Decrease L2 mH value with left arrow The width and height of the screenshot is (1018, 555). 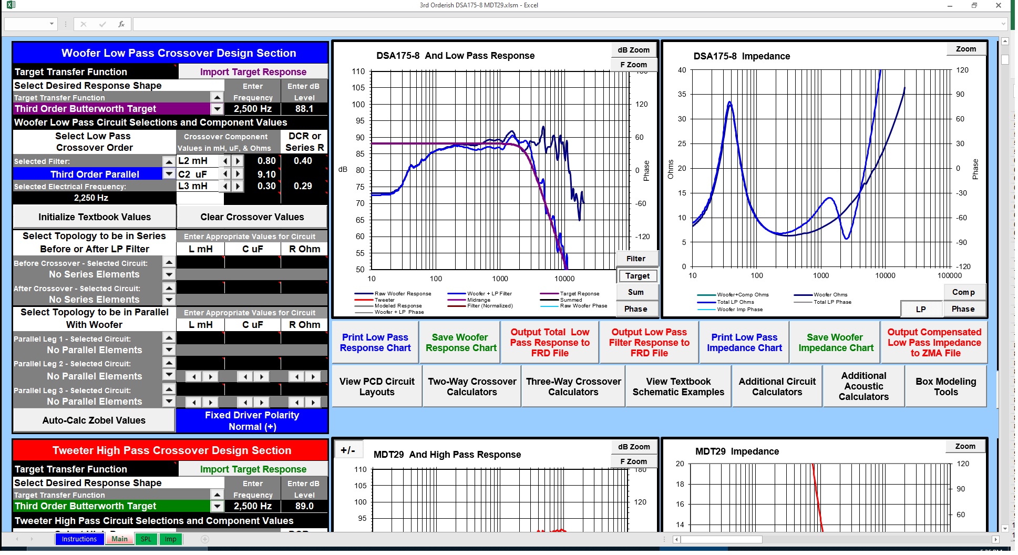click(225, 161)
